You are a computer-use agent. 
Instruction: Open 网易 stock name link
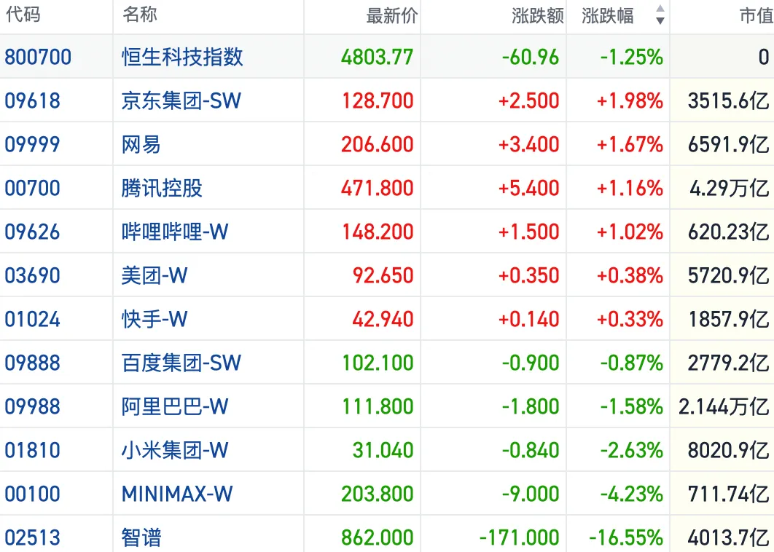point(141,144)
